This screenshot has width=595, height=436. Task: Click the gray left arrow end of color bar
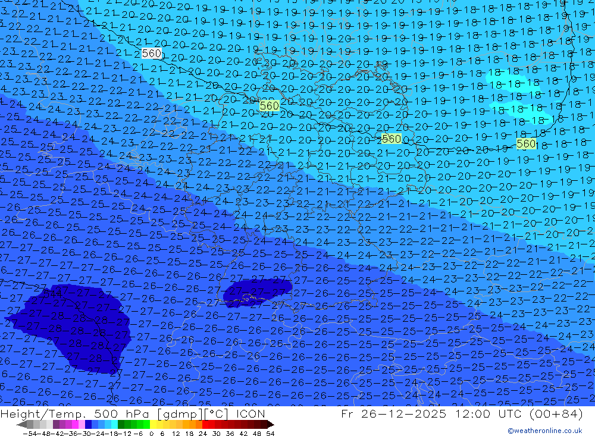point(21,425)
